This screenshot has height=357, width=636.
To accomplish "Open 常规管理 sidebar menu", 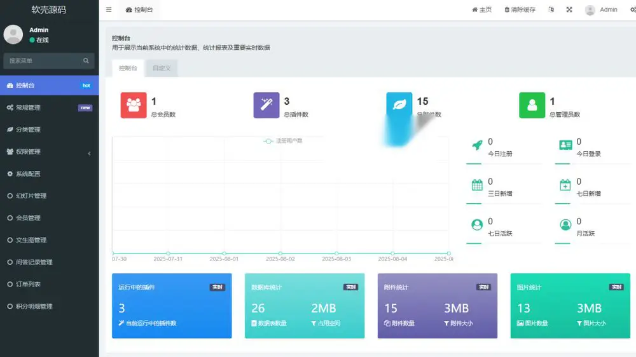I will click(x=49, y=107).
